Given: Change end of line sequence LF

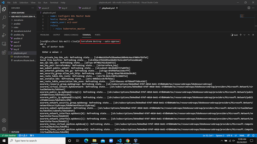Looking at the screenshot, I should click(x=236, y=135).
